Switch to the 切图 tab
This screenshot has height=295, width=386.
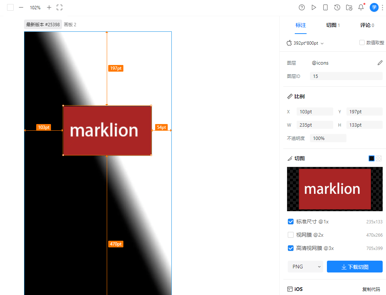(x=333, y=25)
